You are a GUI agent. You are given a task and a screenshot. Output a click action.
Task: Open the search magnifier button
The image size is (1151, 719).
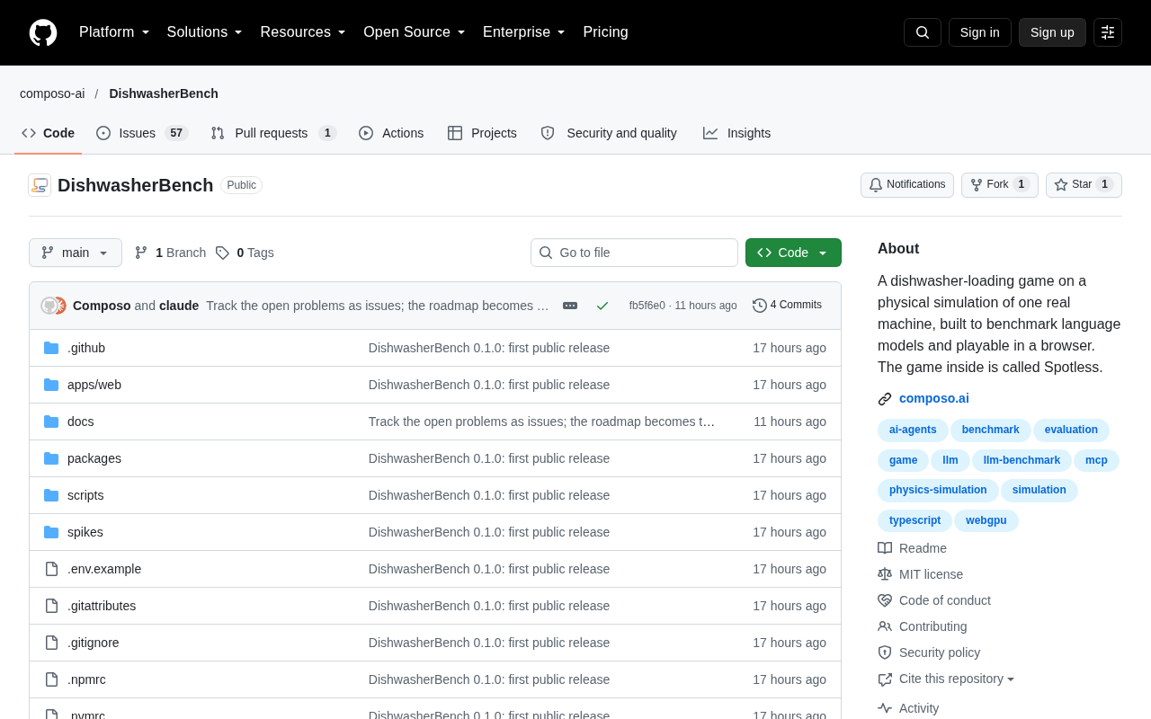(923, 32)
